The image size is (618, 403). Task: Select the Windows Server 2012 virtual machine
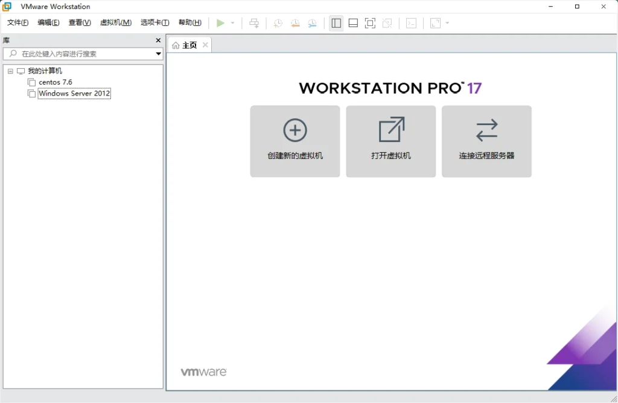click(x=74, y=94)
